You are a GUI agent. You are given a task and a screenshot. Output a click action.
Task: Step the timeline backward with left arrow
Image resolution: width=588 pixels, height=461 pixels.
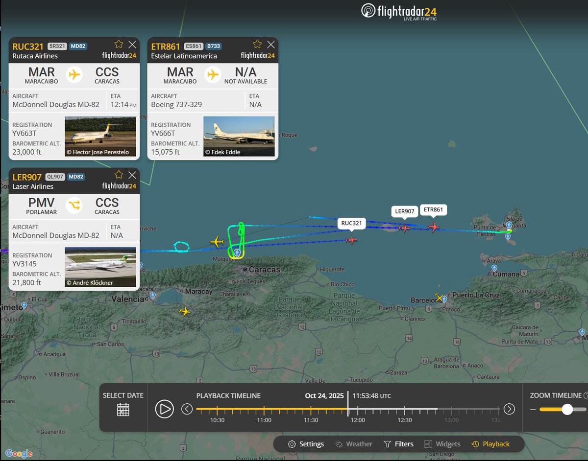point(187,409)
